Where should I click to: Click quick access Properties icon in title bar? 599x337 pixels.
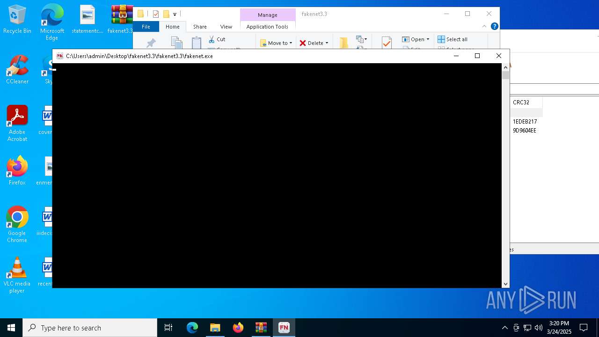coord(156,14)
